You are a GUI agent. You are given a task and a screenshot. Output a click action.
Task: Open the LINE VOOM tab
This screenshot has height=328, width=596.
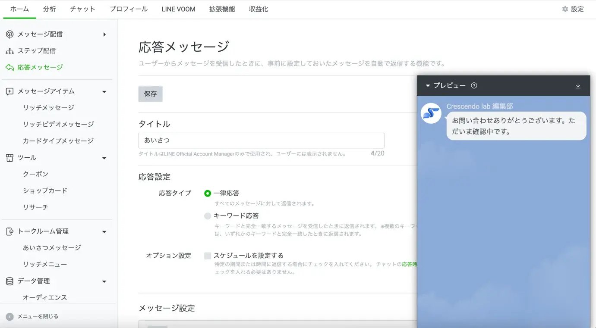point(178,9)
